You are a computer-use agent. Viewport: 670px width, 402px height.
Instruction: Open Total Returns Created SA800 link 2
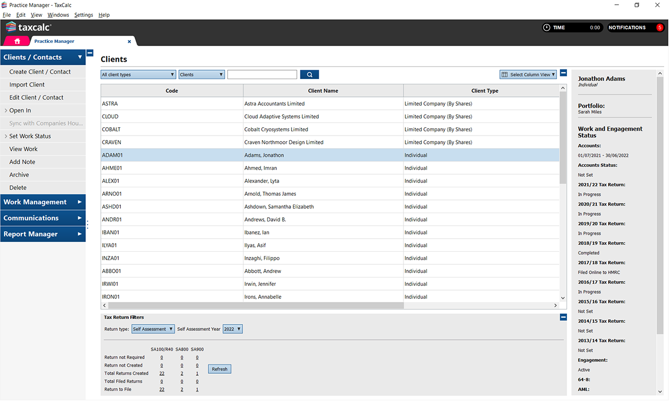pos(182,374)
